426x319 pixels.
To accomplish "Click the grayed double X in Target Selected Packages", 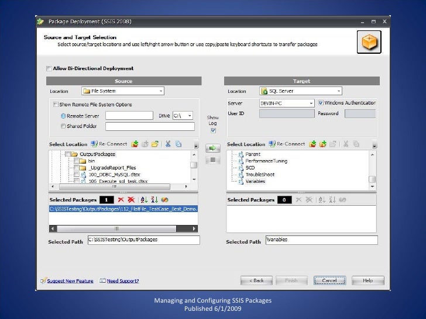I will tap(309, 200).
